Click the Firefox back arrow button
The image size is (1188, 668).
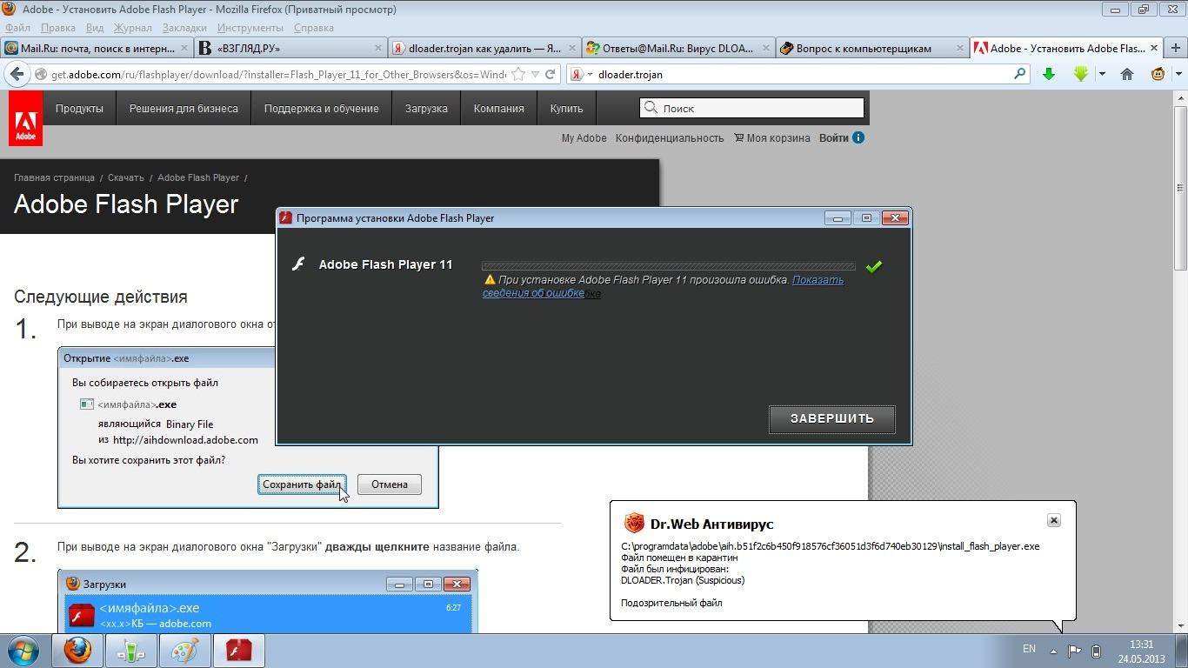pos(17,74)
